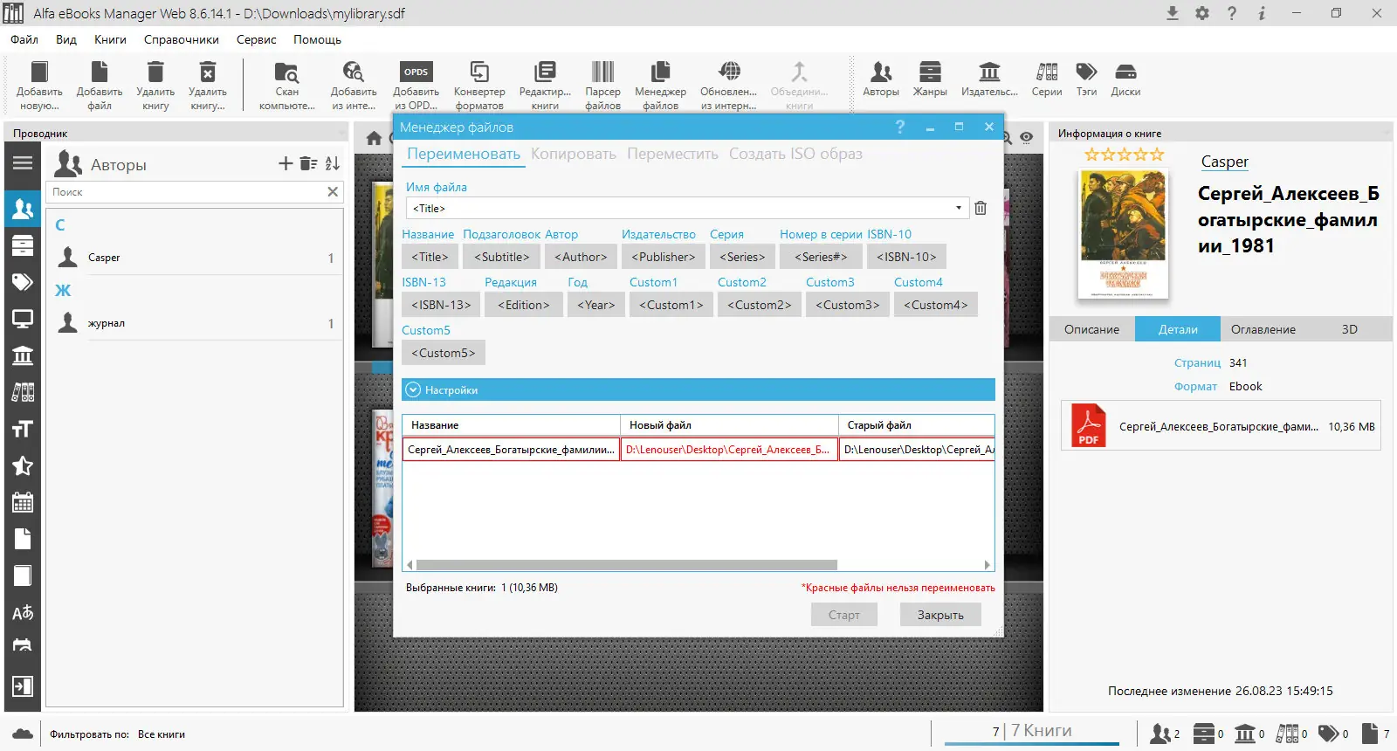The height and width of the screenshot is (751, 1397).
Task: Click the cloud icon in the status bar
Action: (23, 734)
